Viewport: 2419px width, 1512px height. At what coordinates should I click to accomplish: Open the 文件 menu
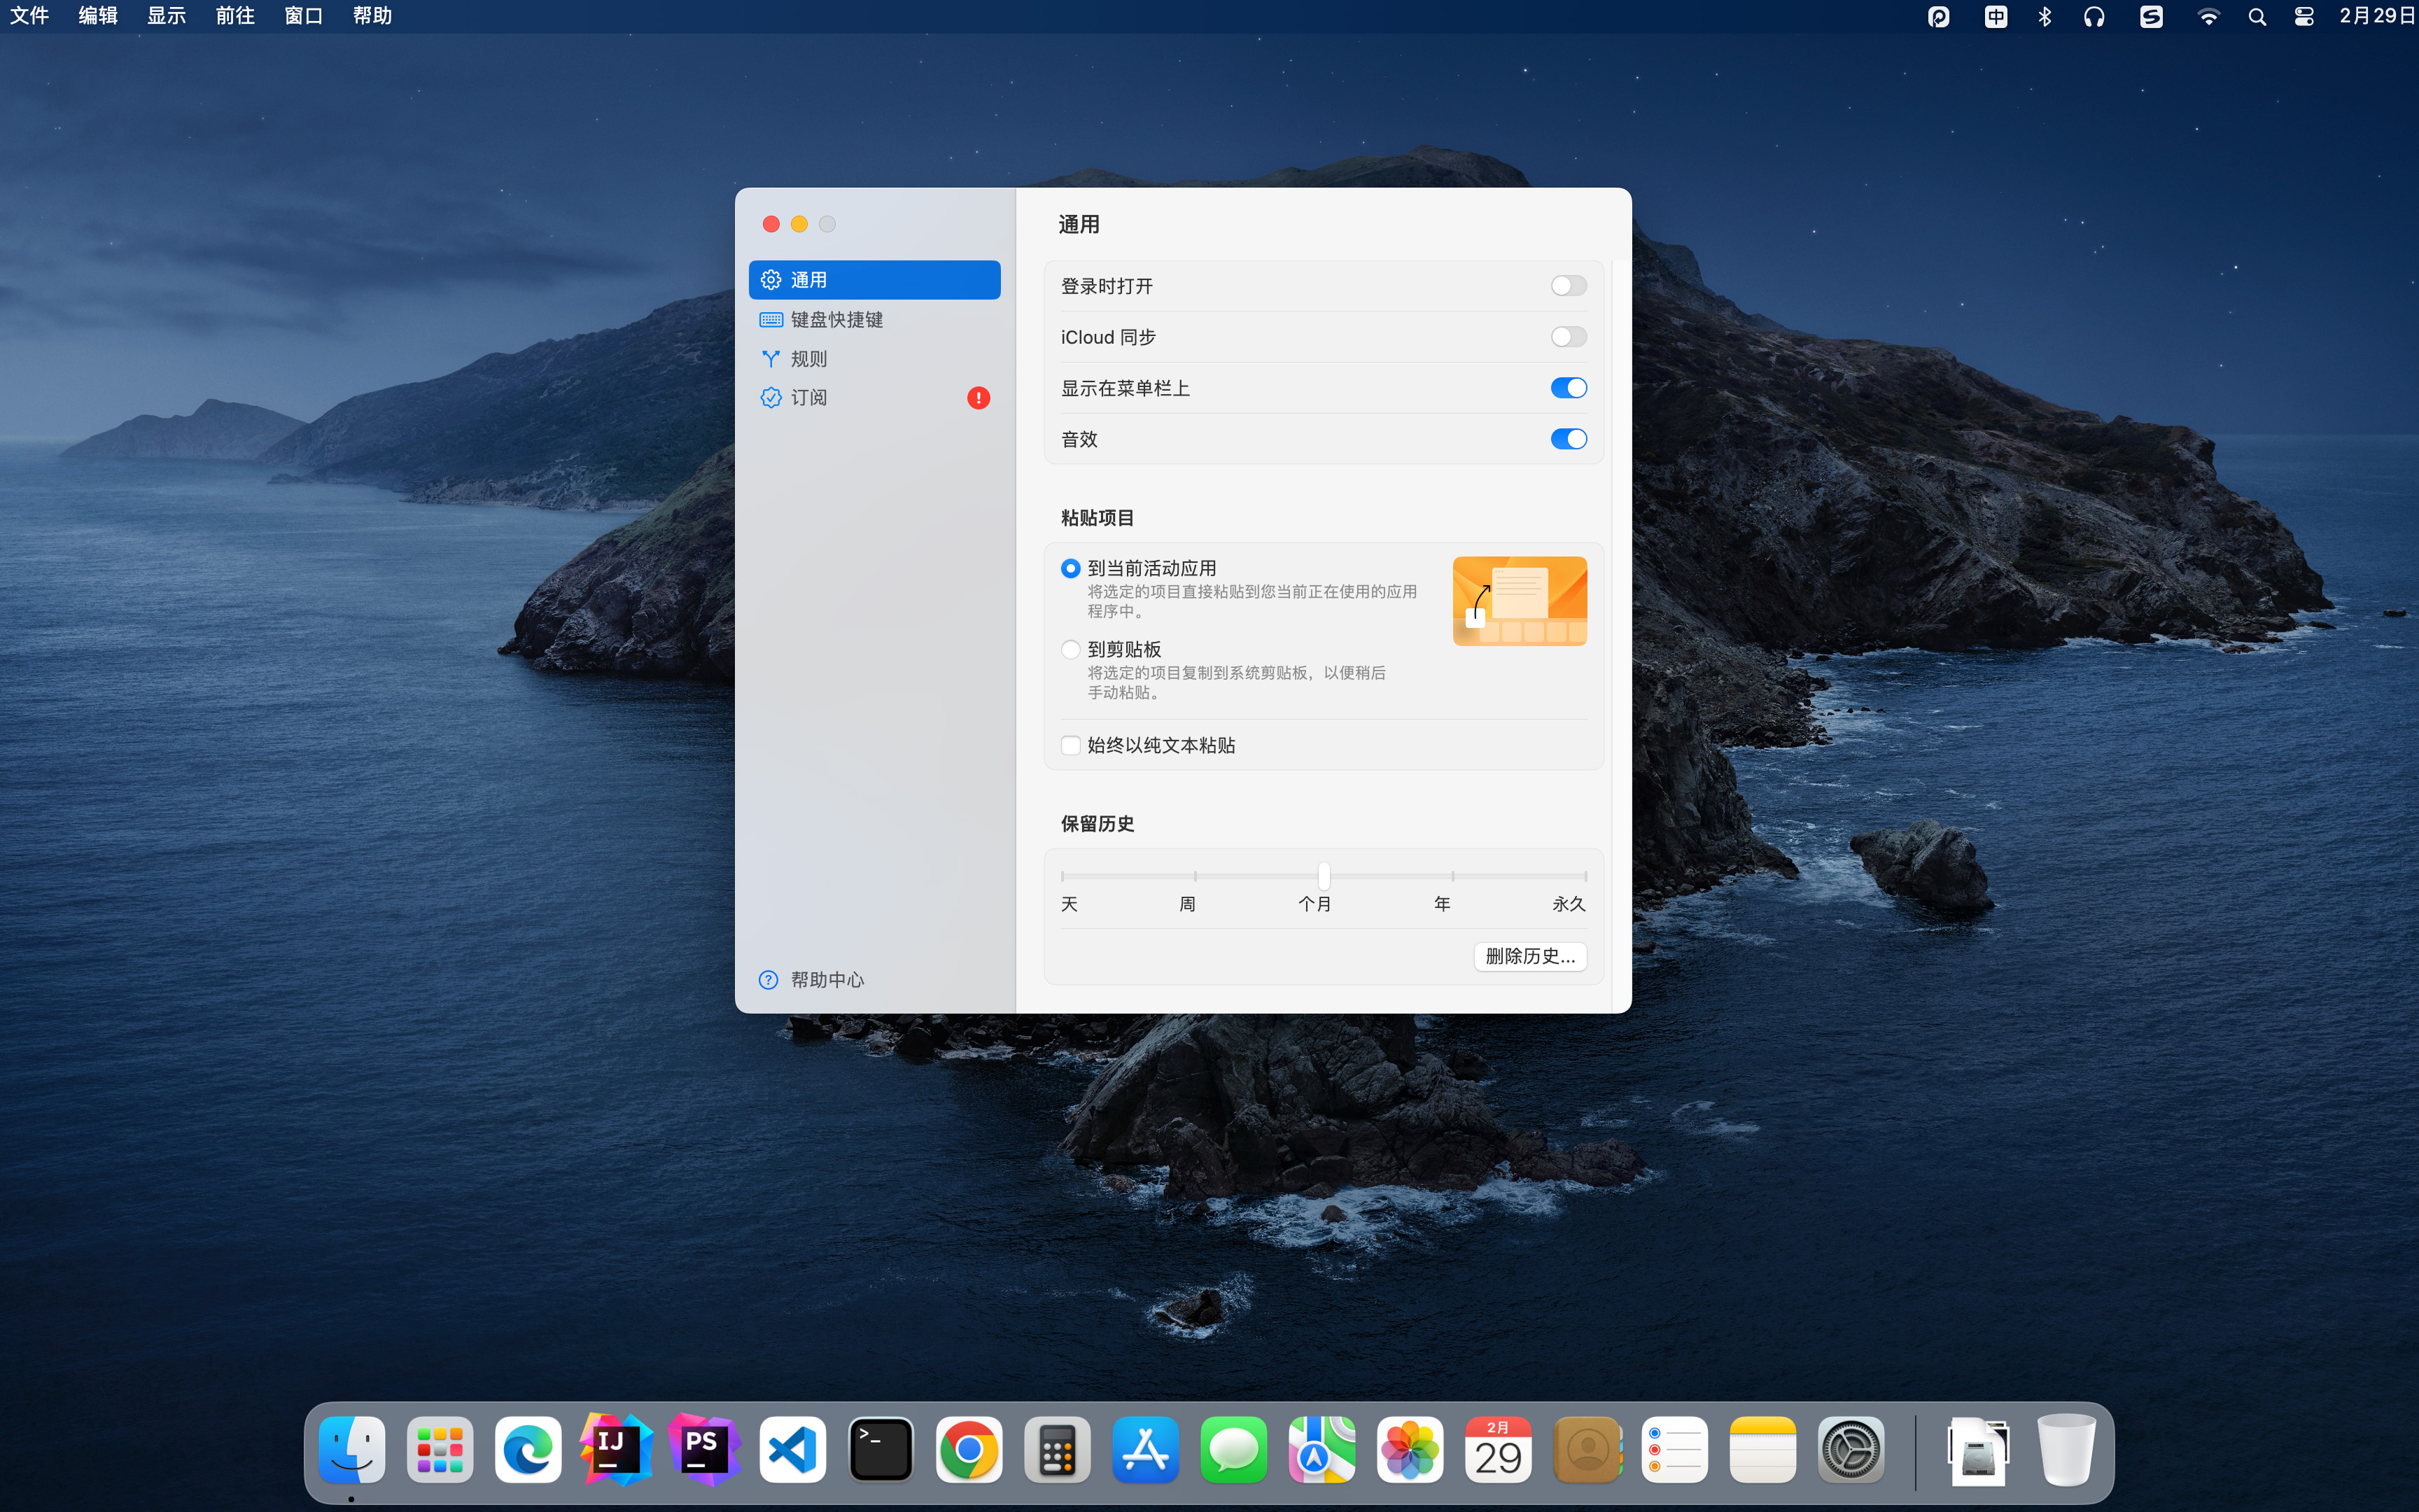pyautogui.click(x=29, y=16)
